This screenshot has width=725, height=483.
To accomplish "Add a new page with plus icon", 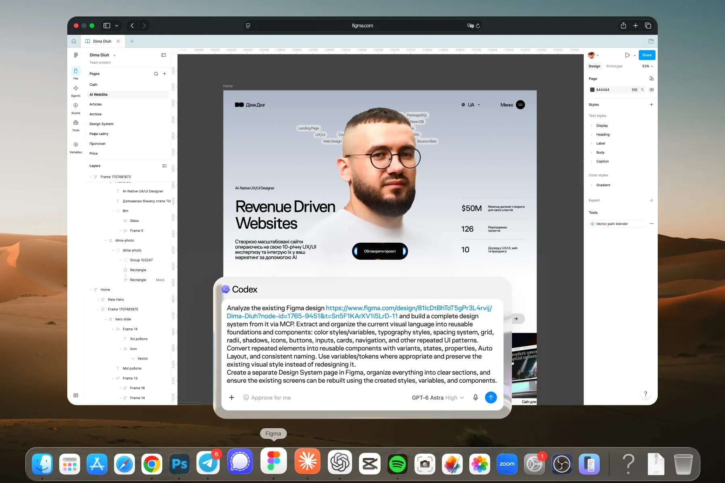I will point(164,74).
